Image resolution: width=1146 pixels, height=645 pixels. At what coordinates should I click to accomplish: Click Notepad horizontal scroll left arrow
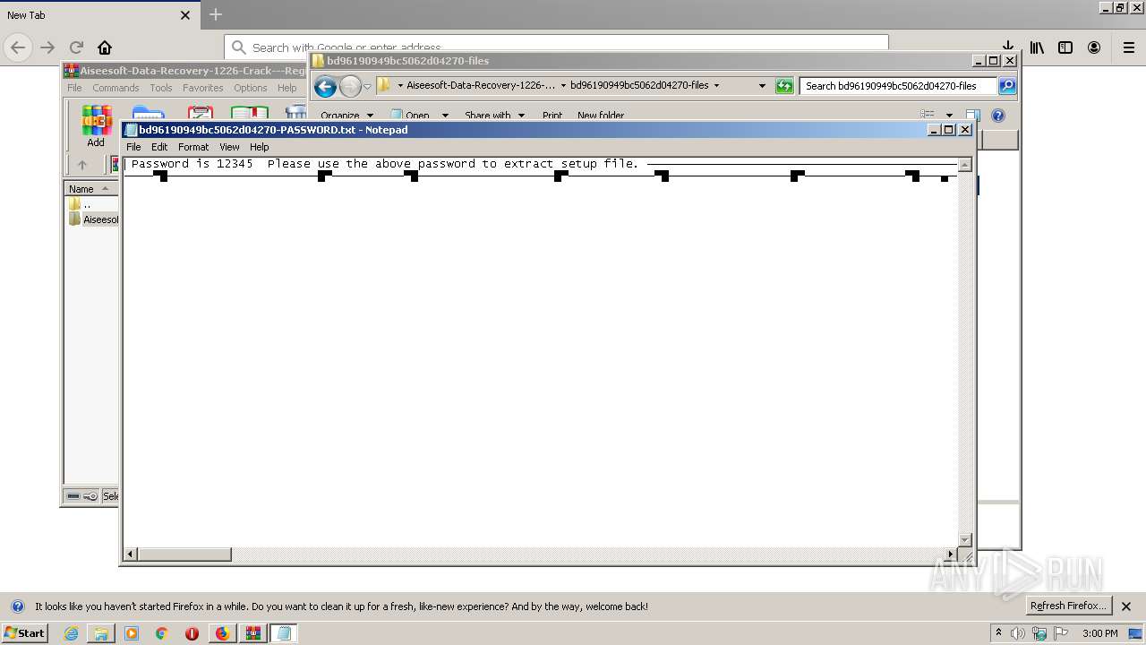point(131,555)
